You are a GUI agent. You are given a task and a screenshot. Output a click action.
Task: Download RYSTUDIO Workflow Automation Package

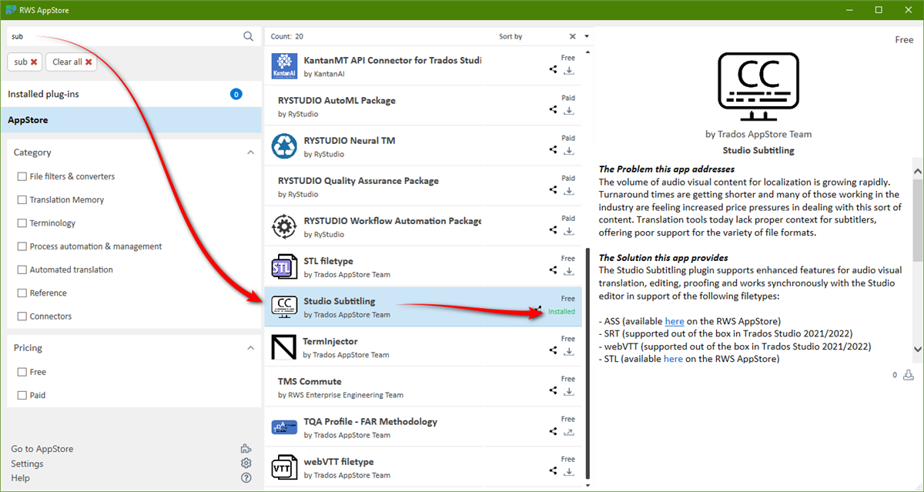point(569,229)
